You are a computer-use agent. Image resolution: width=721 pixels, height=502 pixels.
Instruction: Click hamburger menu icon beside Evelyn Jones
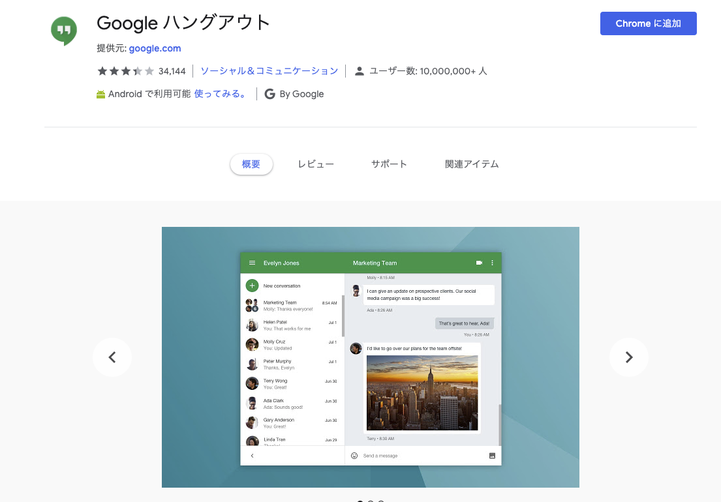coord(252,263)
